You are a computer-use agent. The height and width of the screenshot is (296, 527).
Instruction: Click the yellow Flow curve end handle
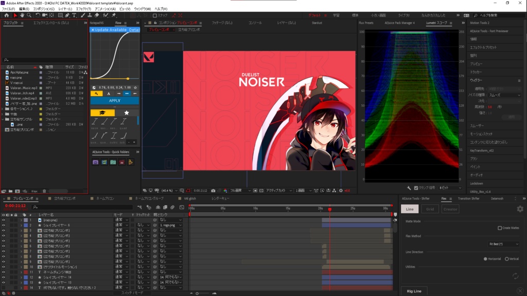click(x=128, y=79)
